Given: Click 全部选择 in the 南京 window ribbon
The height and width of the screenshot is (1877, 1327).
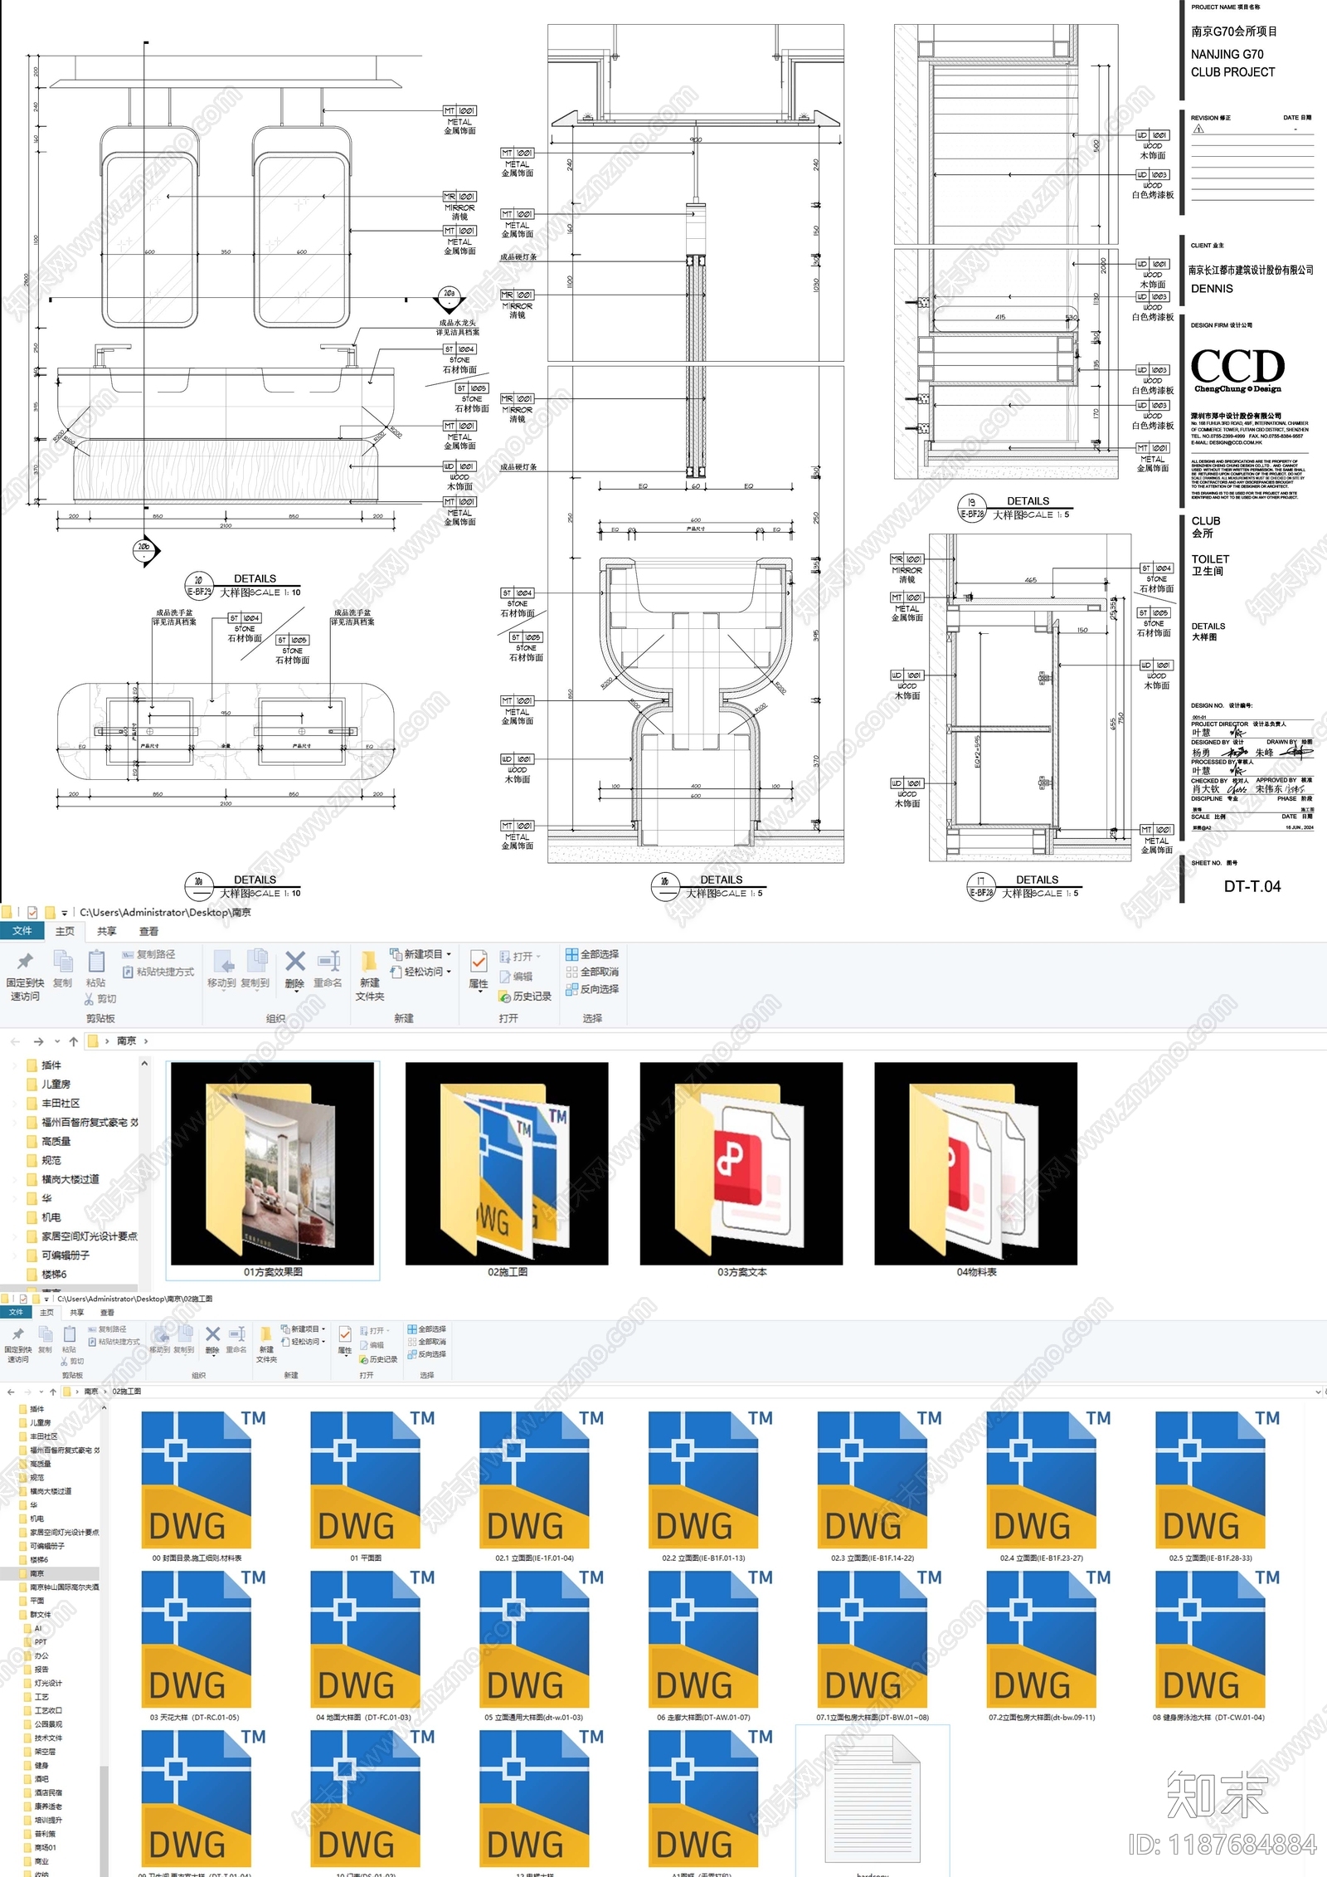Looking at the screenshot, I should [x=592, y=954].
